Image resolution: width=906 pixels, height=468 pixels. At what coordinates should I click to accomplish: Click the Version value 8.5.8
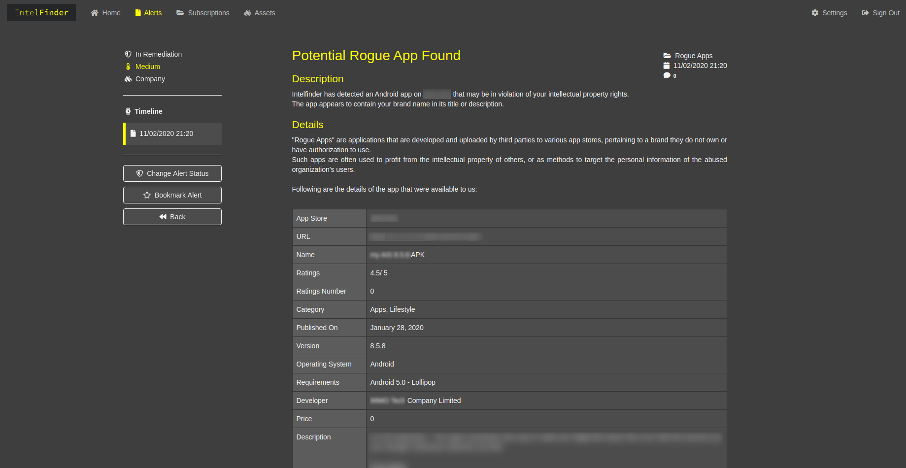click(x=378, y=346)
